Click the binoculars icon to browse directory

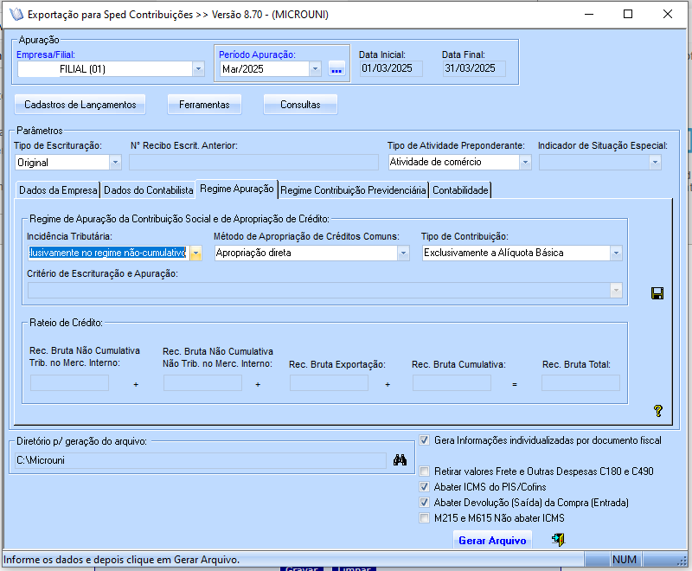click(x=400, y=459)
